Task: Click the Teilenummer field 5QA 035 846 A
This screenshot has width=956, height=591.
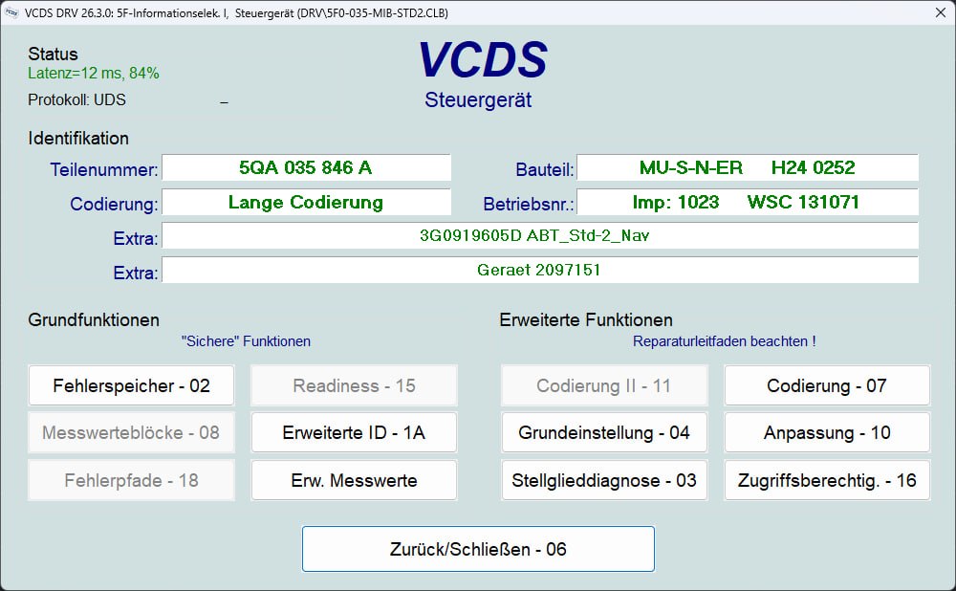Action: (306, 167)
